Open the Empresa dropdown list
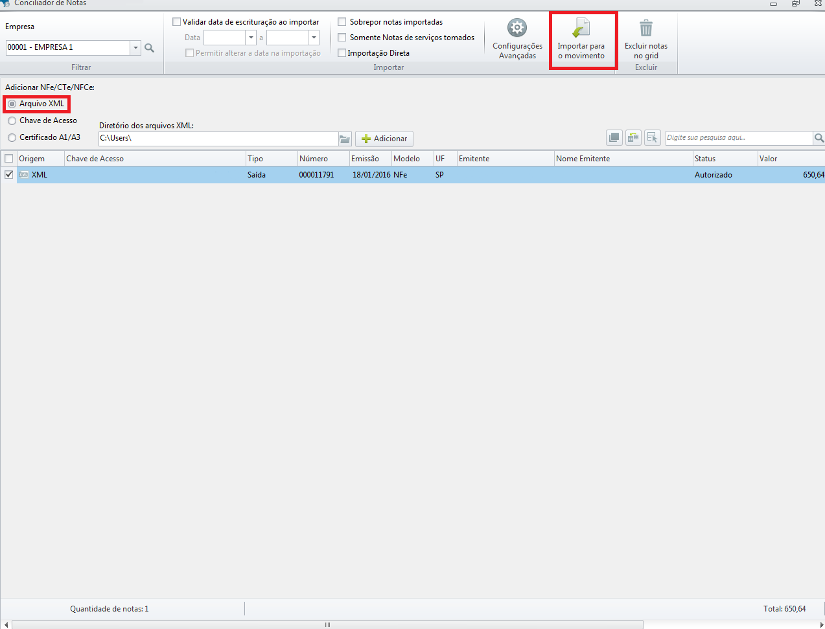 click(134, 47)
